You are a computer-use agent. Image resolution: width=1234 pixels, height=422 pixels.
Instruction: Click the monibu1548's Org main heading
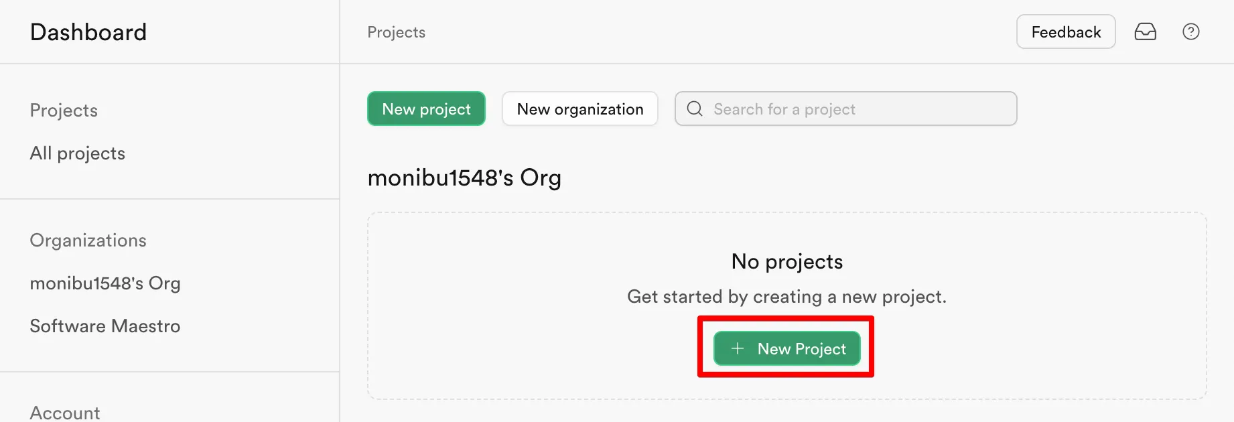464,178
